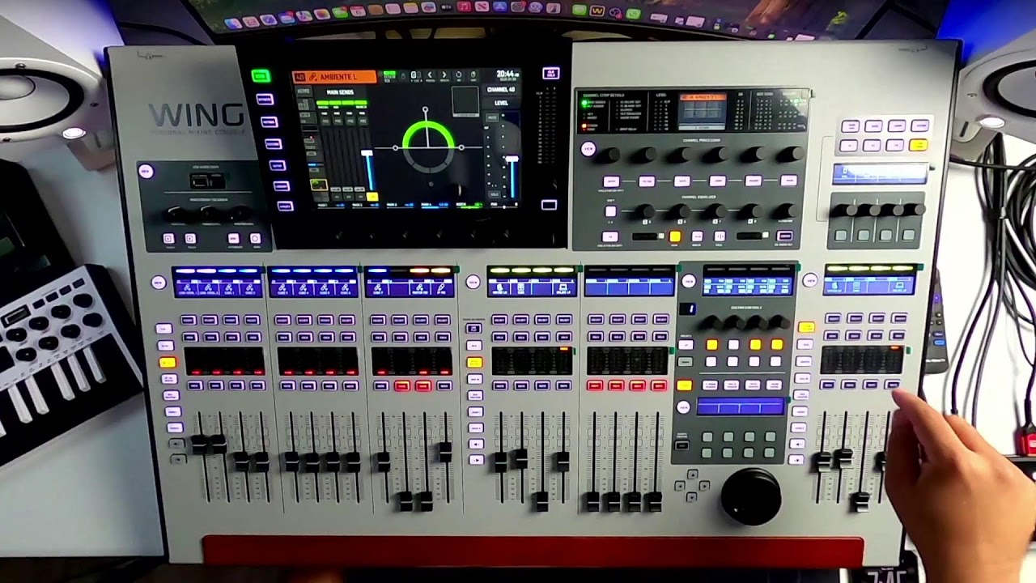The height and width of the screenshot is (583, 1036).
Task: Tap the grey preview square on touchscreen
Action: pyautogui.click(x=465, y=100)
